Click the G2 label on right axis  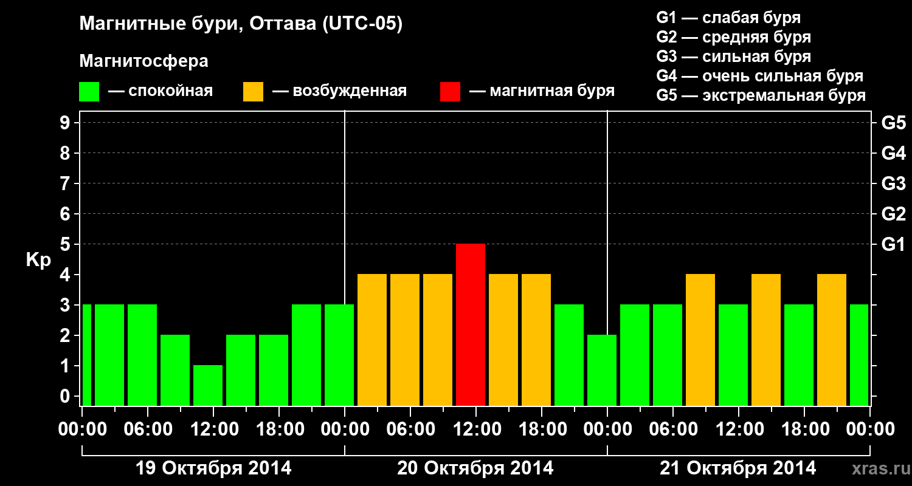coord(893,214)
